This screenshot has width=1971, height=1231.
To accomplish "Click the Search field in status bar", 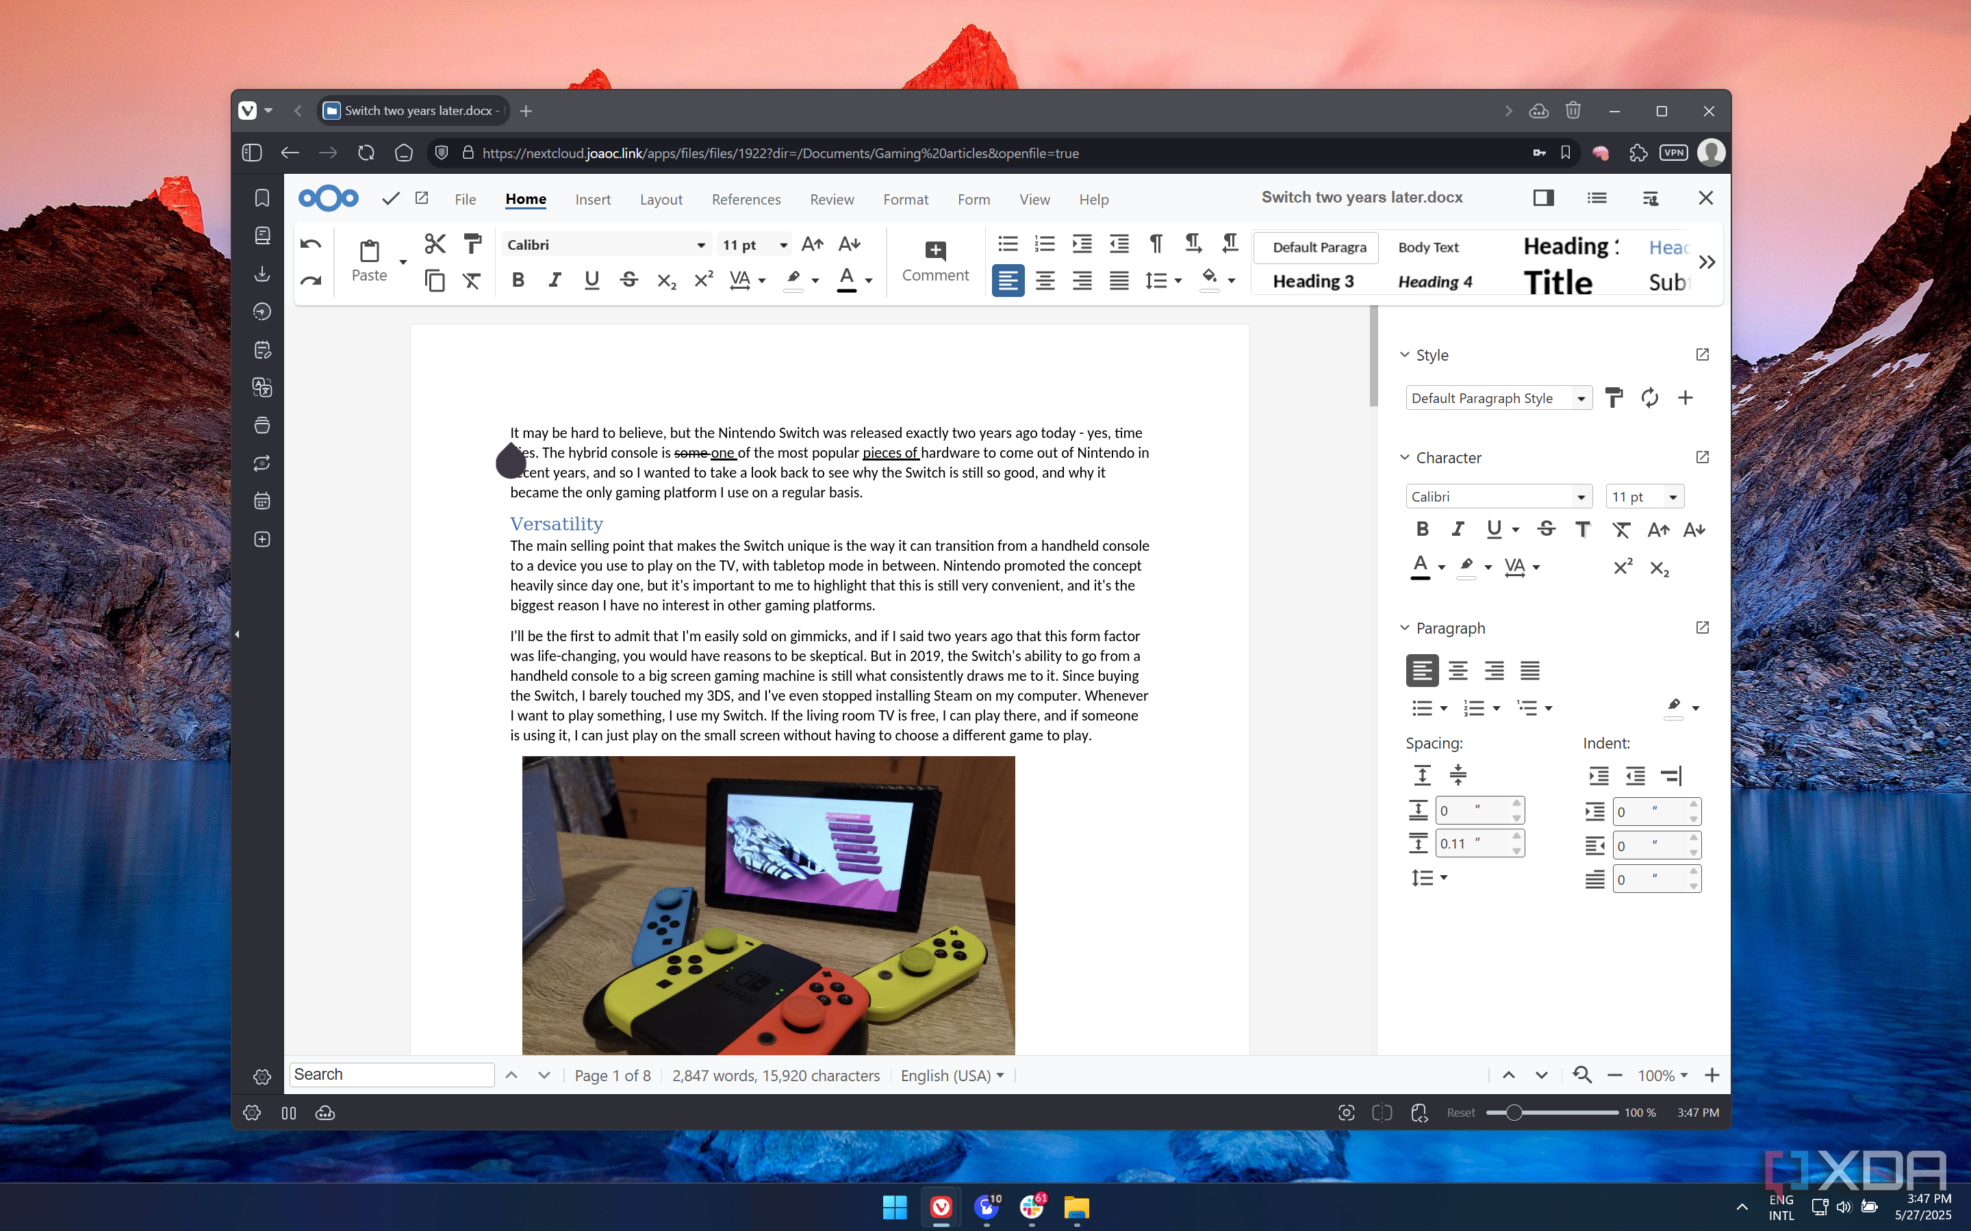I will pyautogui.click(x=392, y=1075).
